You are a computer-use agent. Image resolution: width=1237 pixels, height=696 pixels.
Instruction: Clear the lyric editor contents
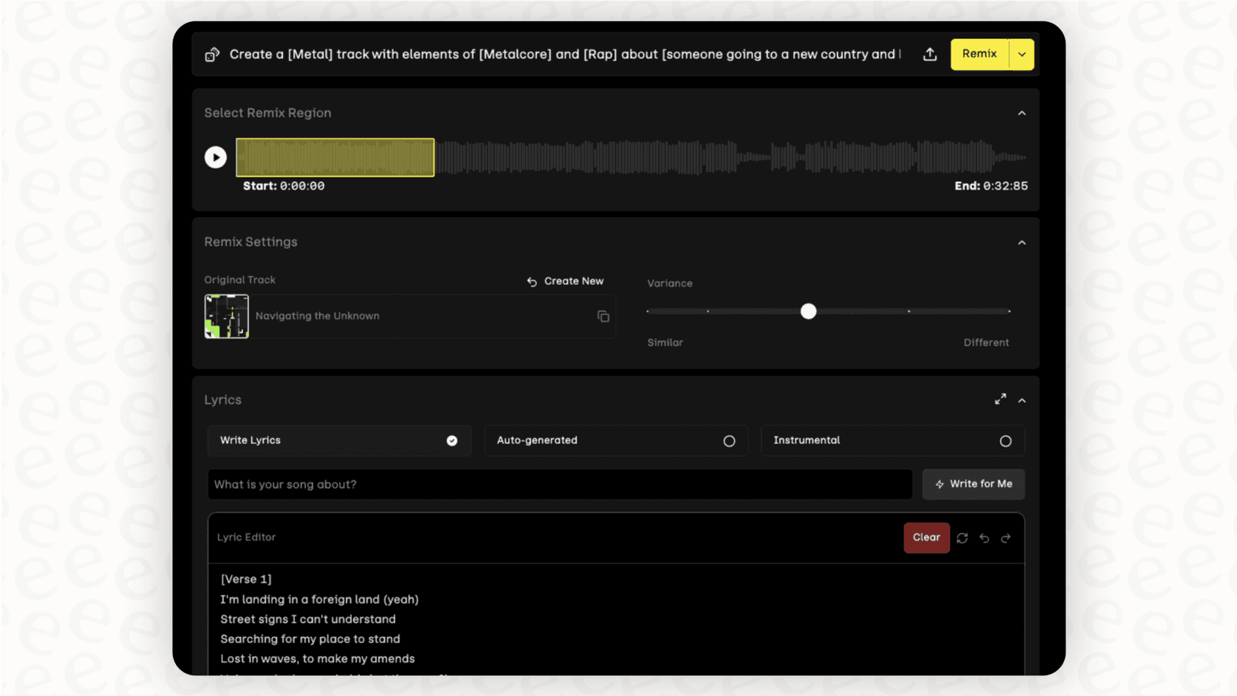coord(926,538)
